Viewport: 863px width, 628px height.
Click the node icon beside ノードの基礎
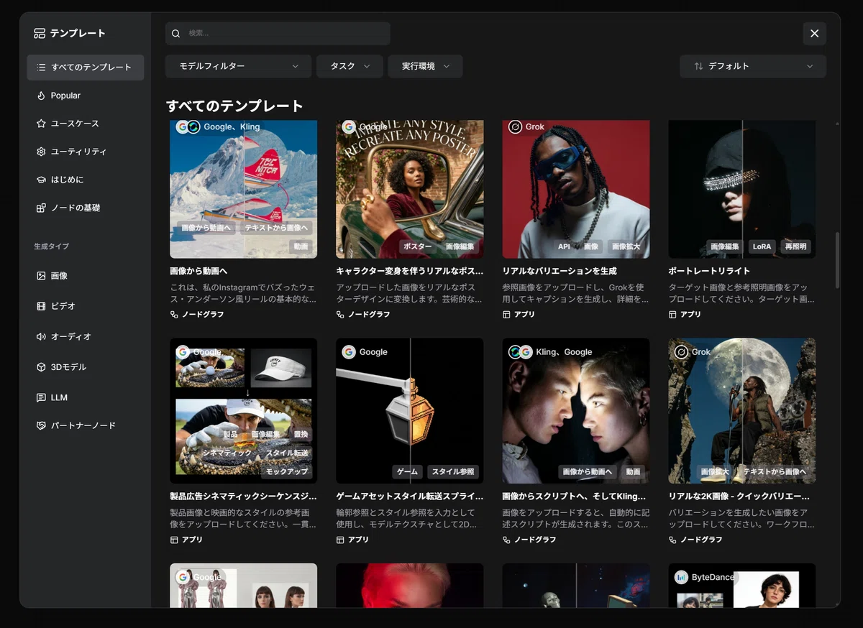[x=41, y=208]
